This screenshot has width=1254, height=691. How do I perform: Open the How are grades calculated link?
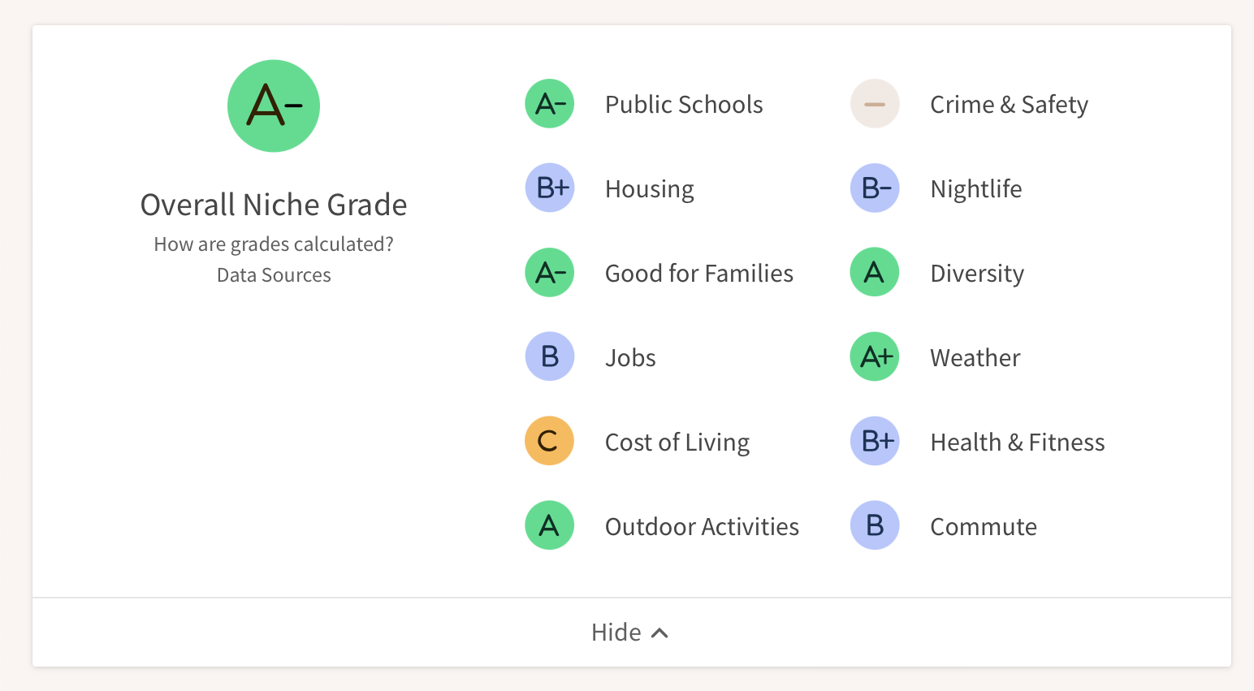click(x=274, y=244)
